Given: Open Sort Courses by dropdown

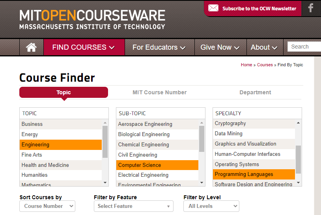Looking at the screenshot, I should tap(47, 206).
